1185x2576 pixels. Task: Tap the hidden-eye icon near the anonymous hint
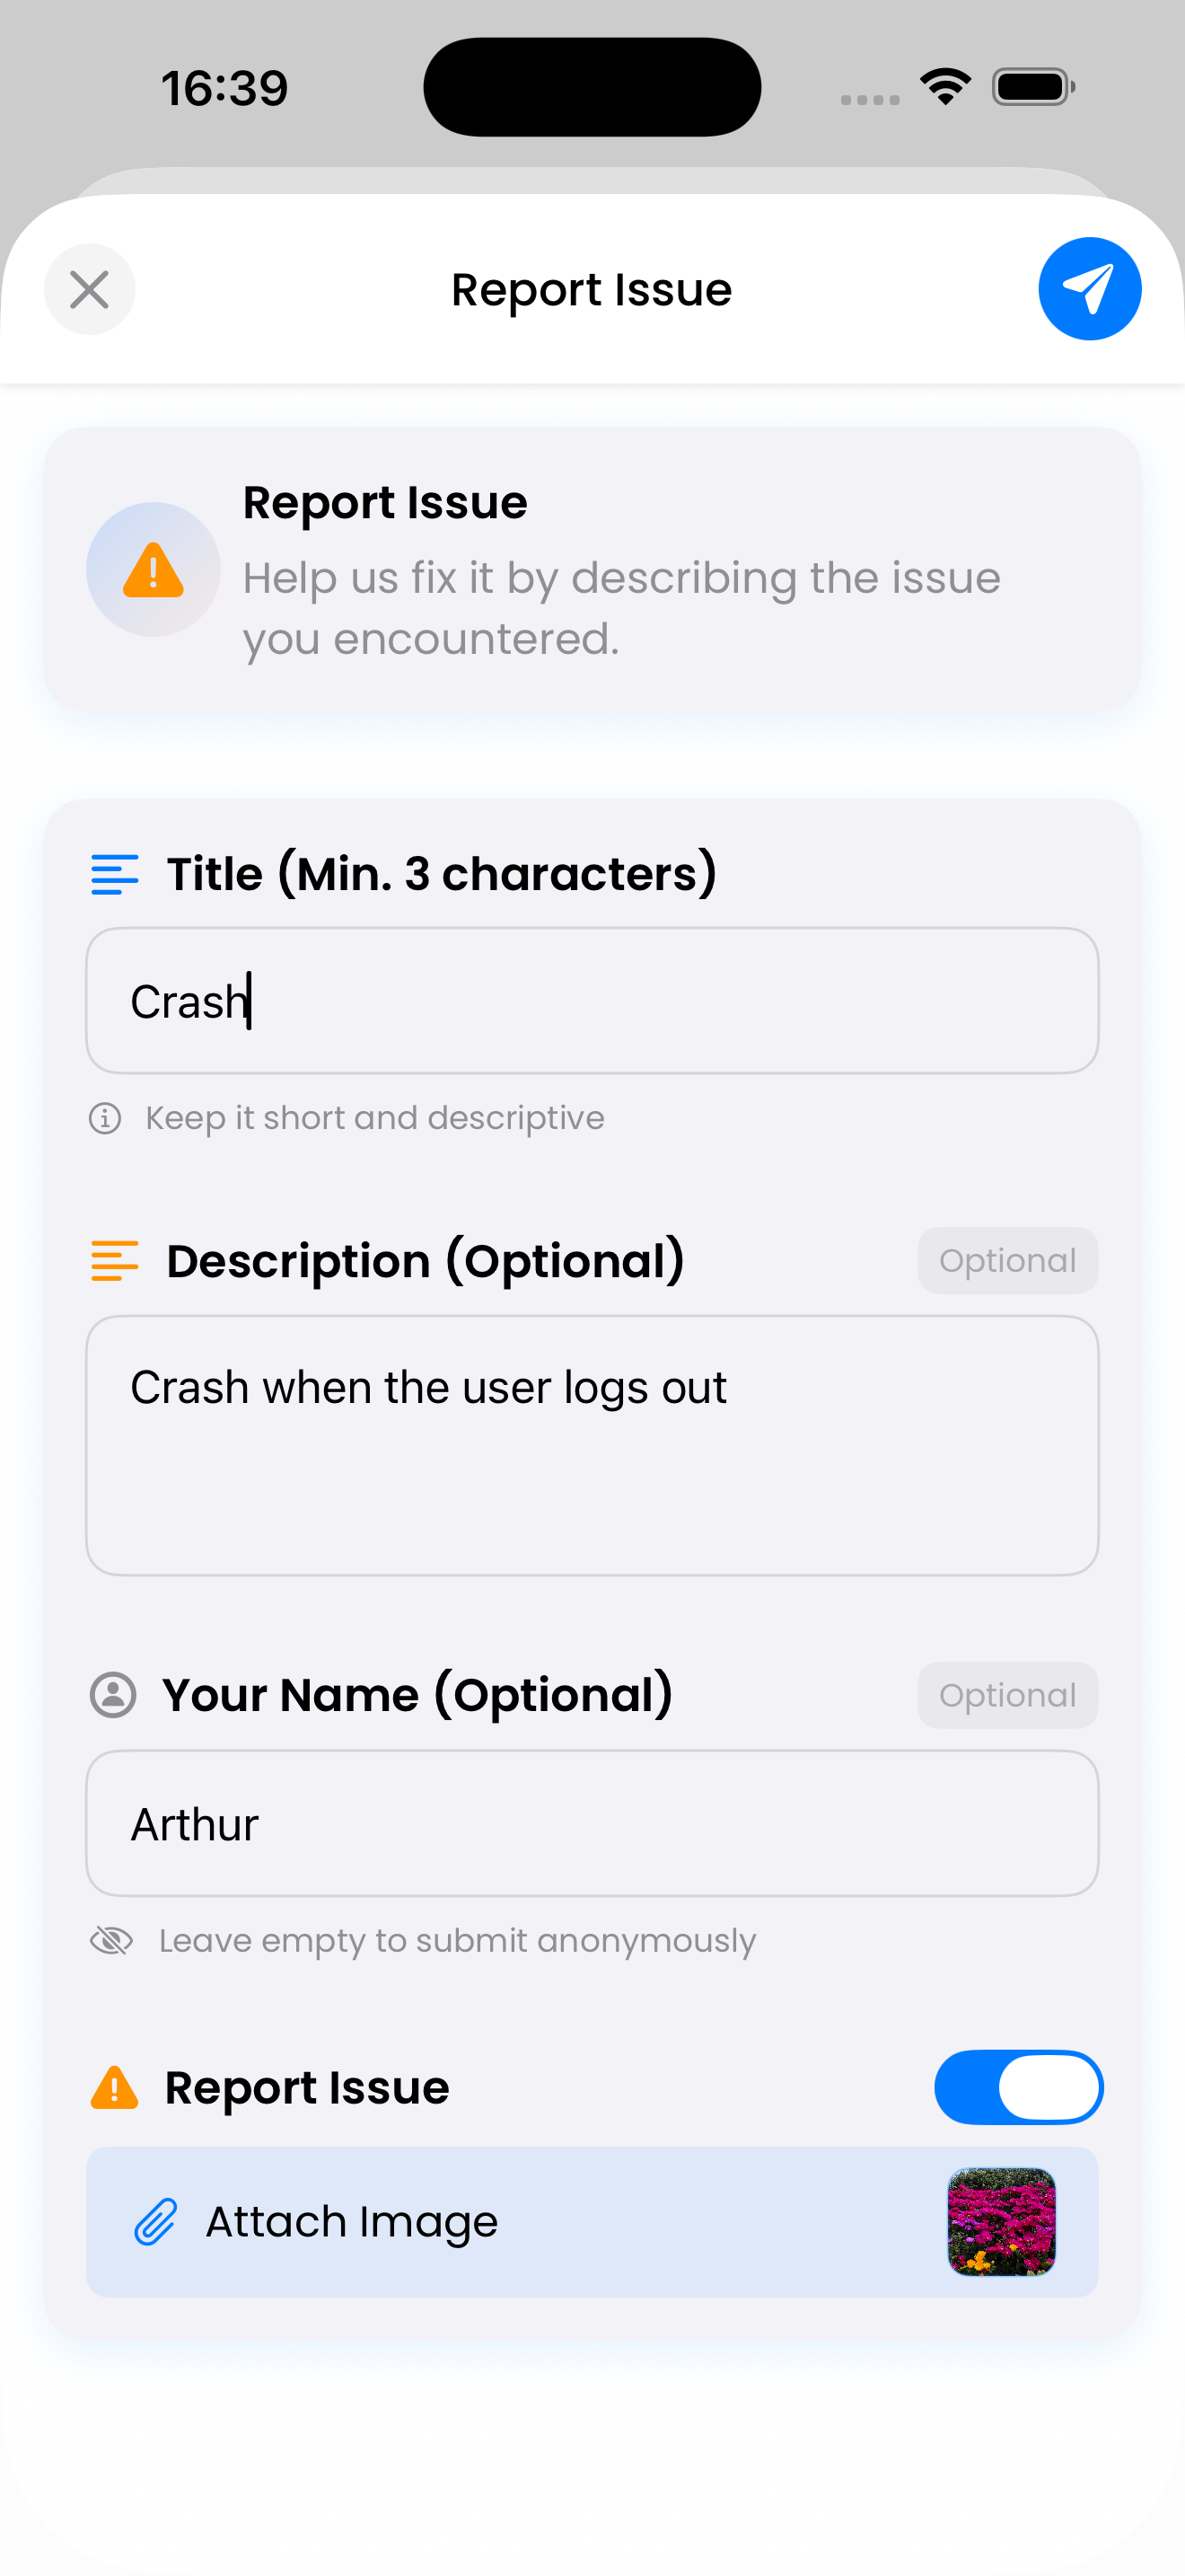[112, 1940]
